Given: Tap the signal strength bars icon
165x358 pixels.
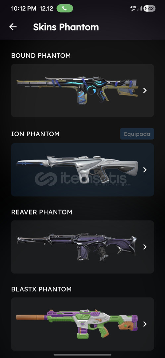Looking at the screenshot, I should click(x=139, y=9).
